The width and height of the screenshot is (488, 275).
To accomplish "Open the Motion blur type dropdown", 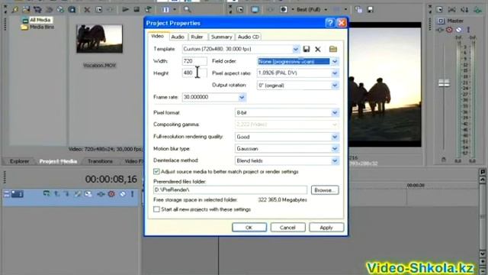I will [x=335, y=149].
